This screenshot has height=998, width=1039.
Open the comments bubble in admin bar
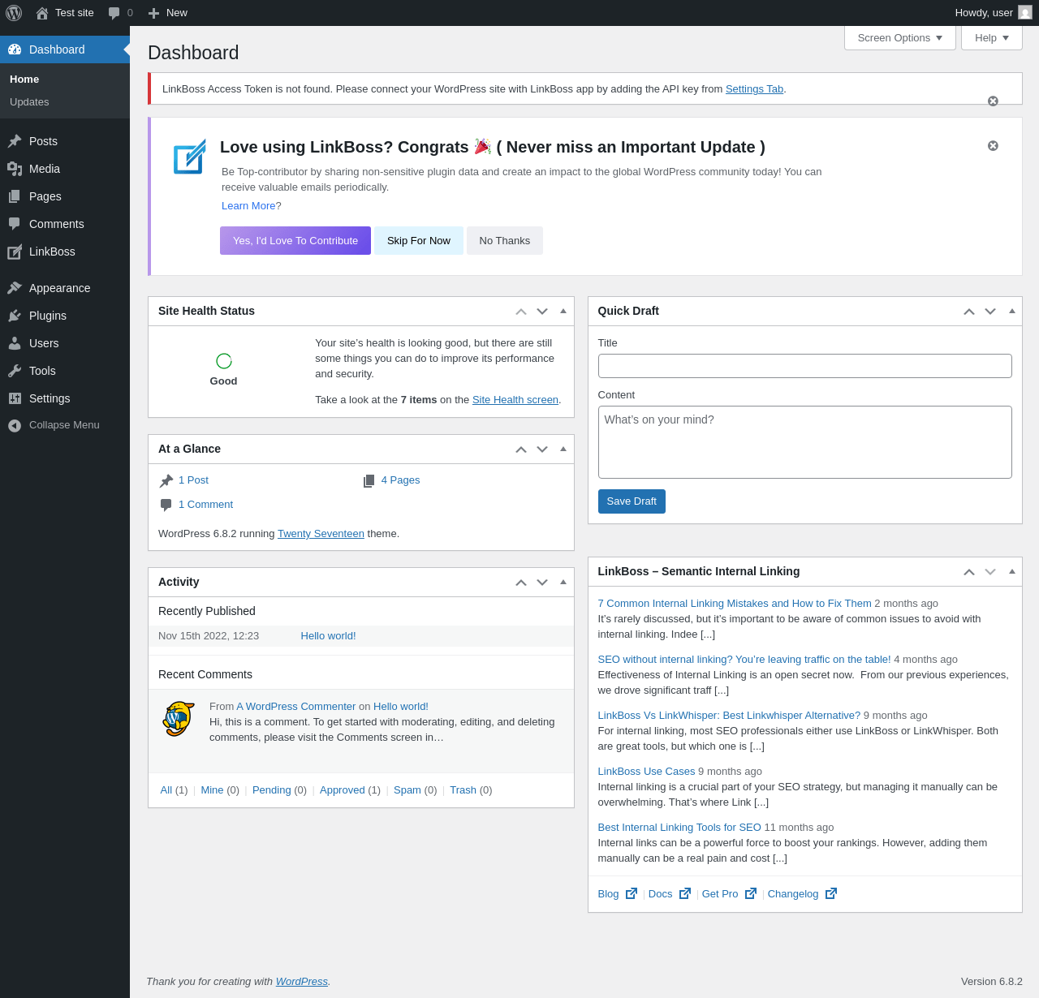click(x=120, y=13)
